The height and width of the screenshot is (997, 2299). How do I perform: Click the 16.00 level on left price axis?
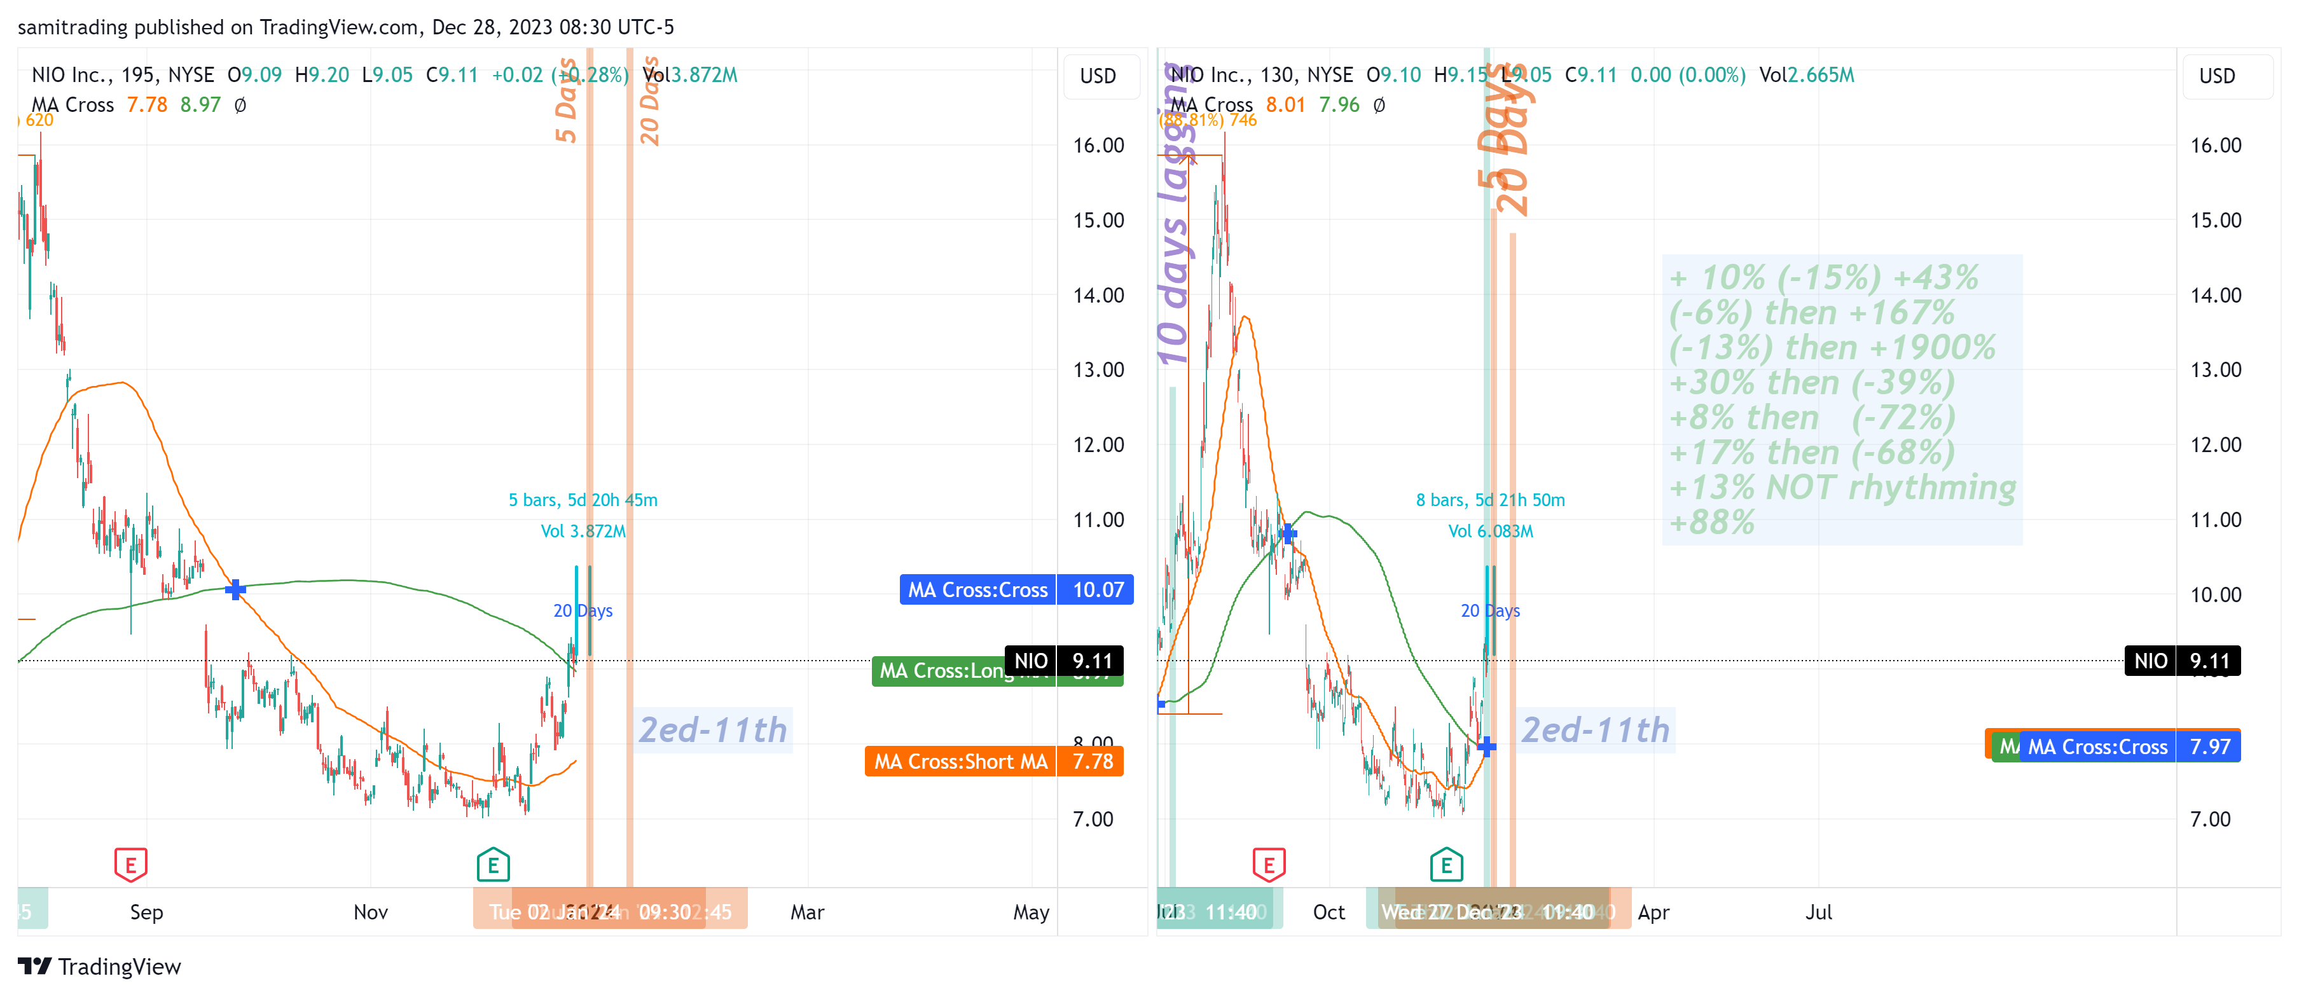[x=1098, y=146]
